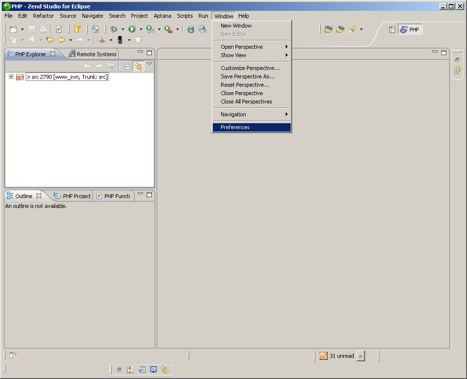Click the Debug URL globe icon
This screenshot has height=379, width=467.
pos(191,29)
